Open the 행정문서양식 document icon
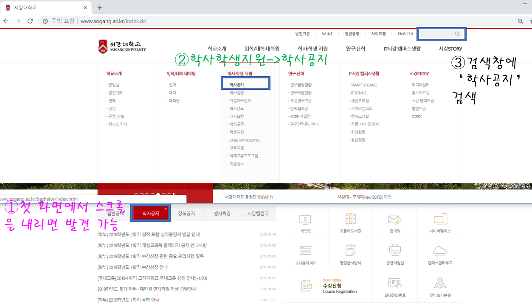 [x=350, y=250]
